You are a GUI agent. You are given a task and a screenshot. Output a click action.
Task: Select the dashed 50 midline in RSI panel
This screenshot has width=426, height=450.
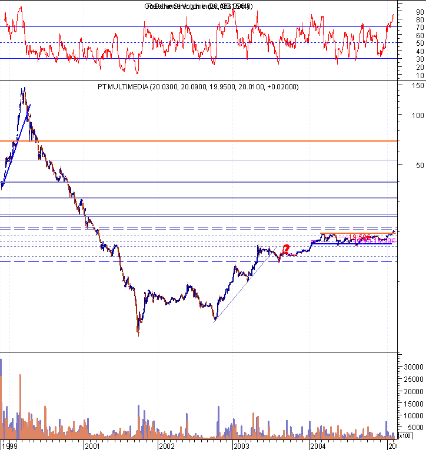(x=199, y=43)
